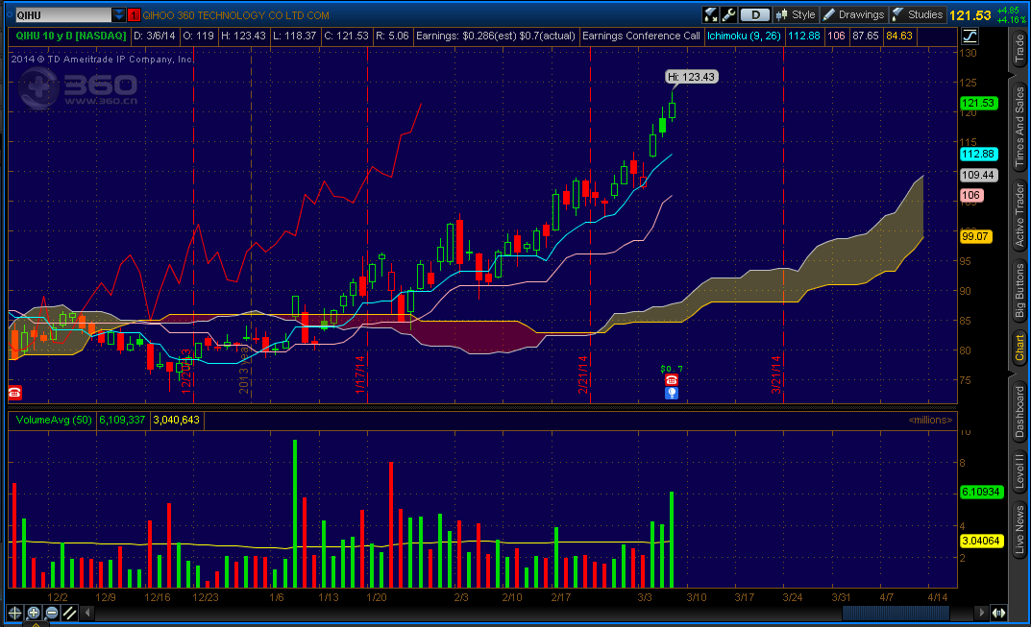Select the Chart side tab
The width and height of the screenshot is (1031, 627).
click(1019, 348)
